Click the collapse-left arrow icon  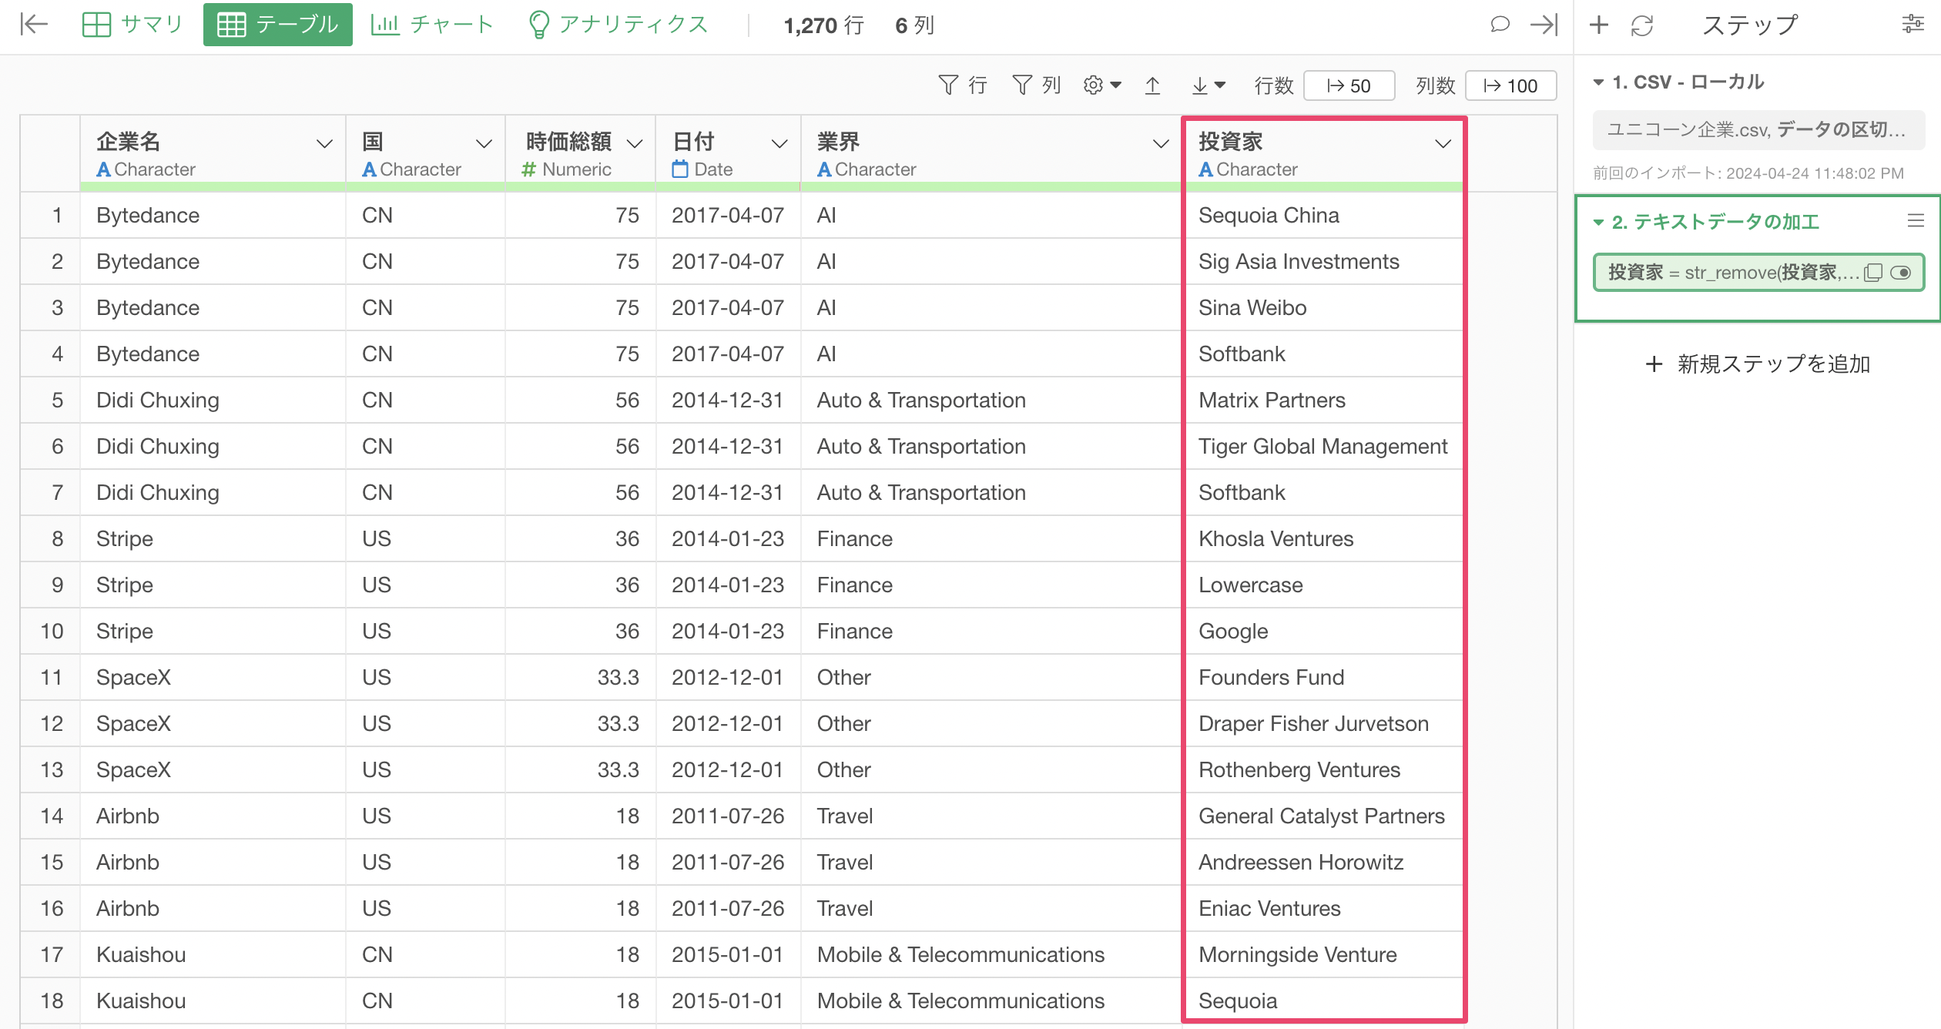click(x=34, y=25)
